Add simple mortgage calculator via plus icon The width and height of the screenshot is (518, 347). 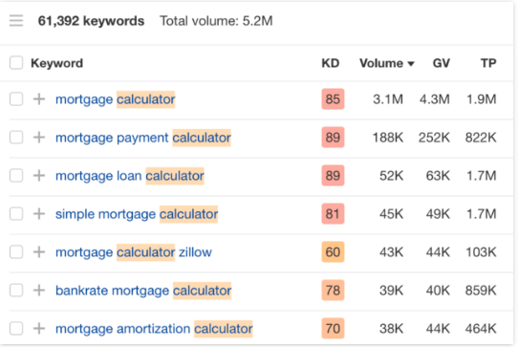pos(39,214)
